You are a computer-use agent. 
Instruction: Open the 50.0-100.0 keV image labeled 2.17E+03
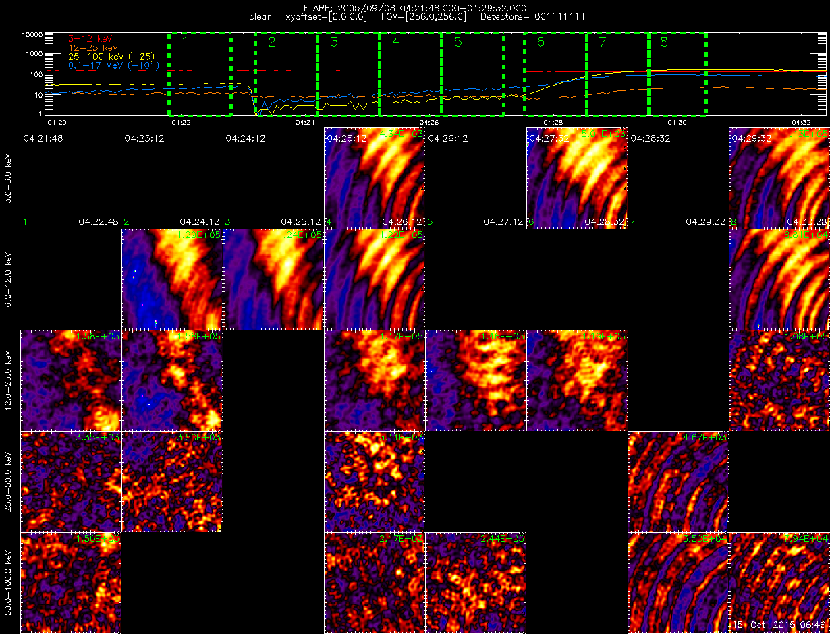(375, 583)
